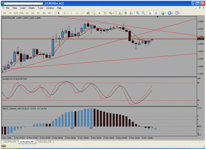Set timeframe to MN
The image size is (206, 149).
click(x=49, y=13)
